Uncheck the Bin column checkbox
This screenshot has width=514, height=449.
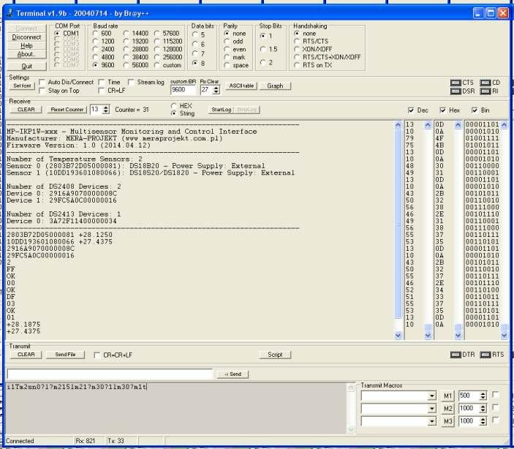tap(475, 110)
